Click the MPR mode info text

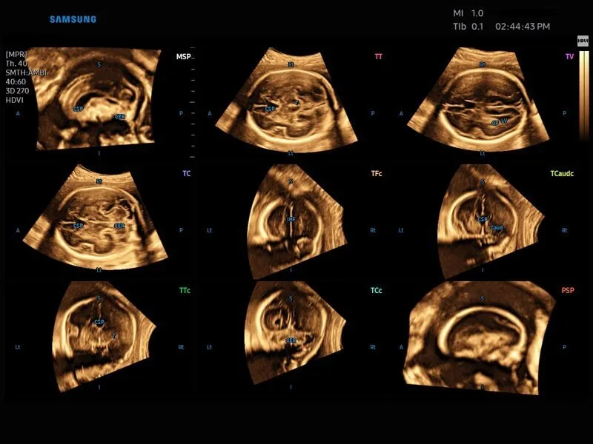point(21,77)
